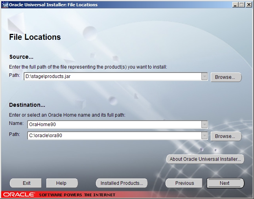Click the 'Enter or select an Oracle Home name' text

[x=67, y=115]
